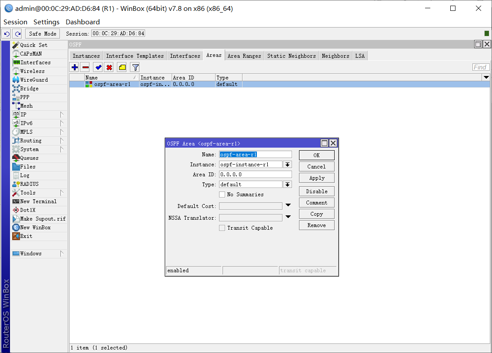The height and width of the screenshot is (353, 492).
Task: Add a new OSPF area with plus icon
Action: [75, 67]
